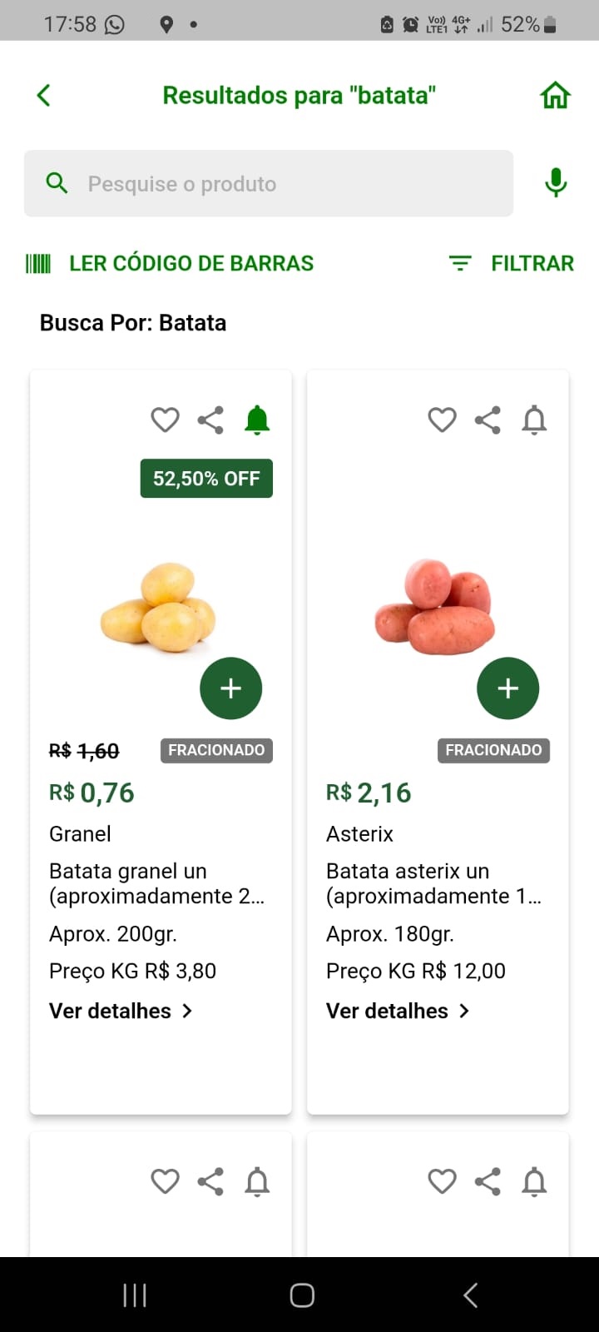Favorite the Granel potato with heart
Viewport: 599px width, 1332px height.
(x=165, y=420)
